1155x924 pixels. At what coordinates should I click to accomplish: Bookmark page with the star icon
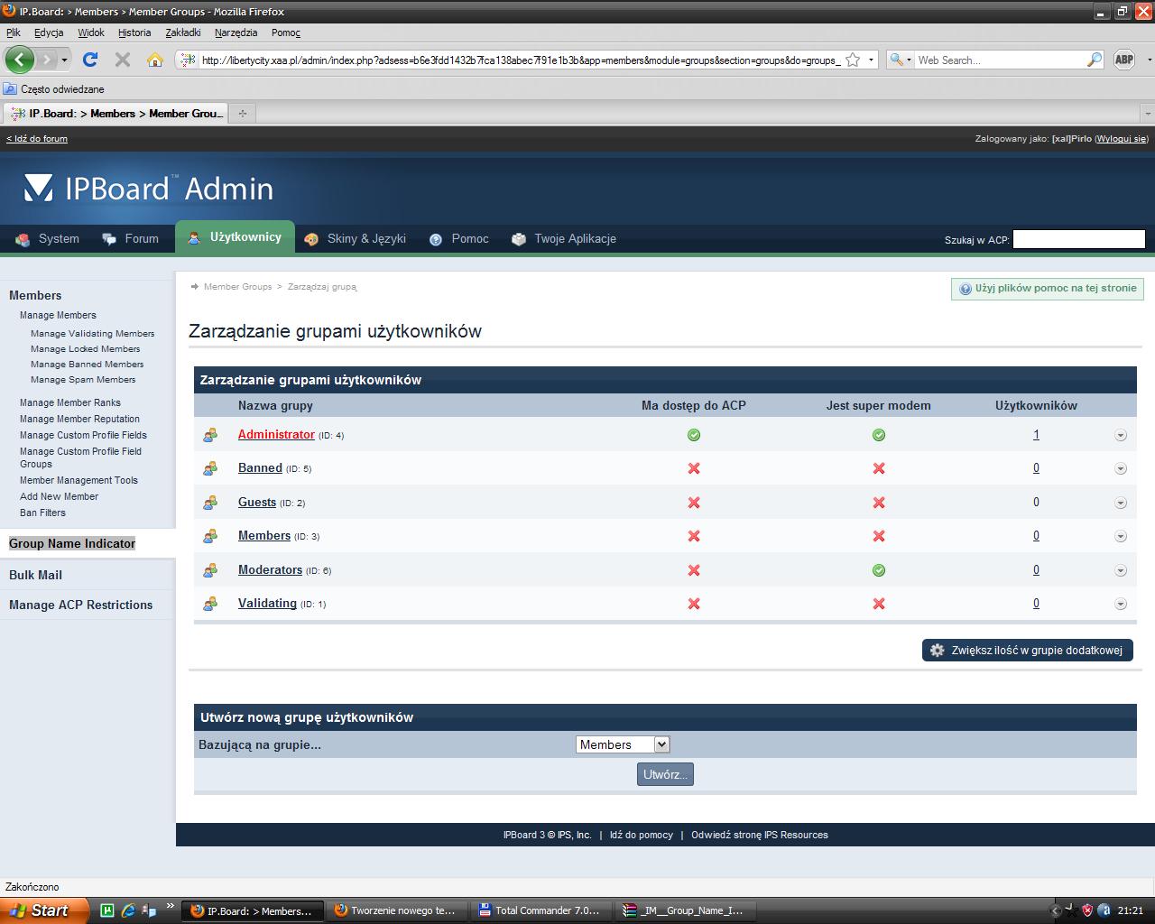pos(853,60)
